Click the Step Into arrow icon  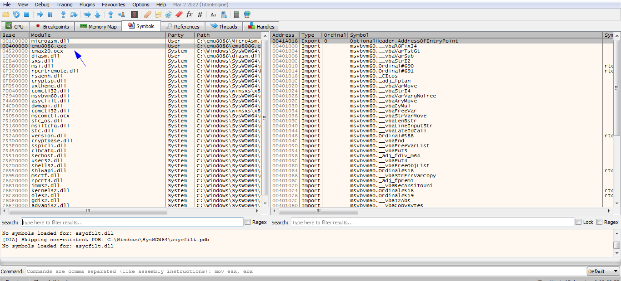(63, 15)
